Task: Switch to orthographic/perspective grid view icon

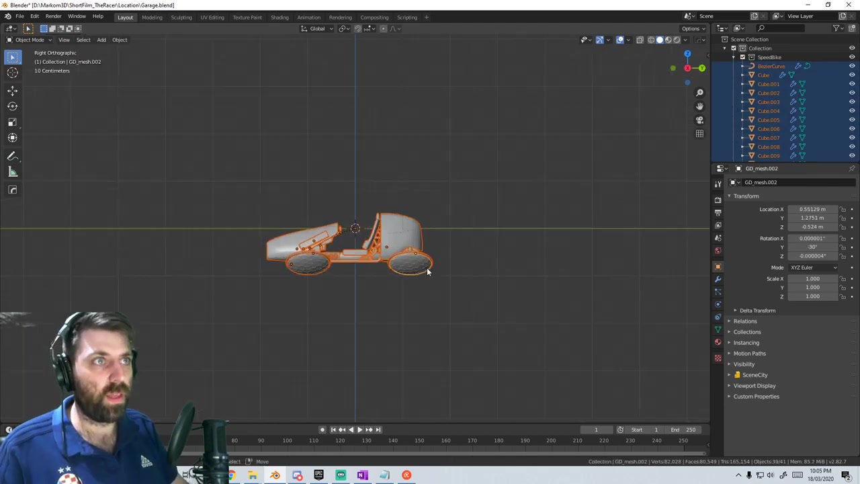Action: click(699, 134)
